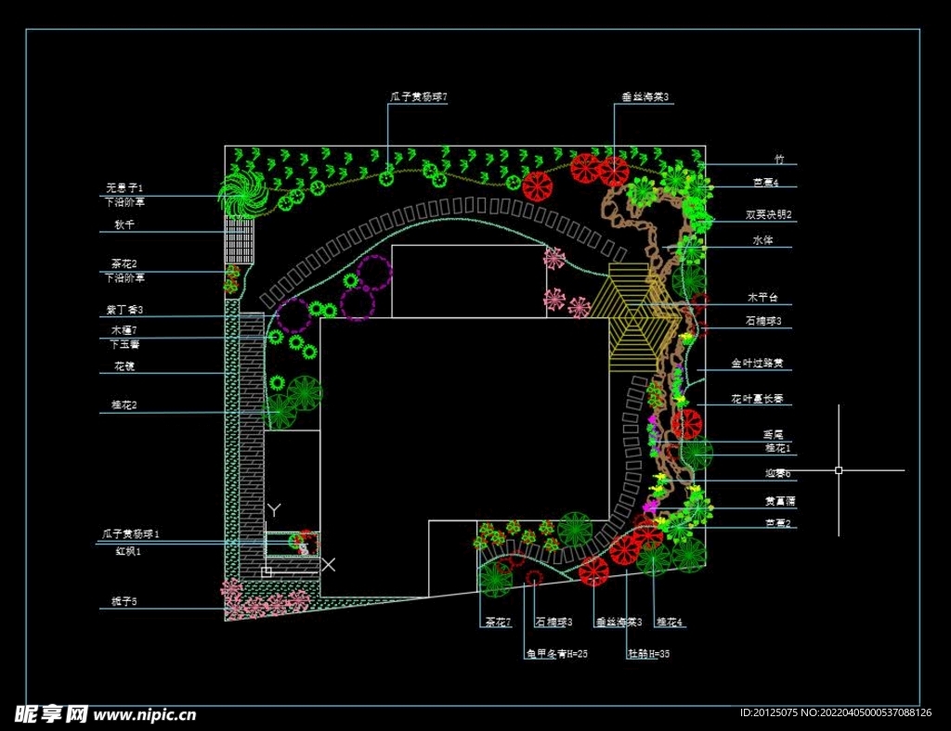Image resolution: width=951 pixels, height=731 pixels.
Task: Select the 紫丁香3 label
Action: tap(124, 310)
